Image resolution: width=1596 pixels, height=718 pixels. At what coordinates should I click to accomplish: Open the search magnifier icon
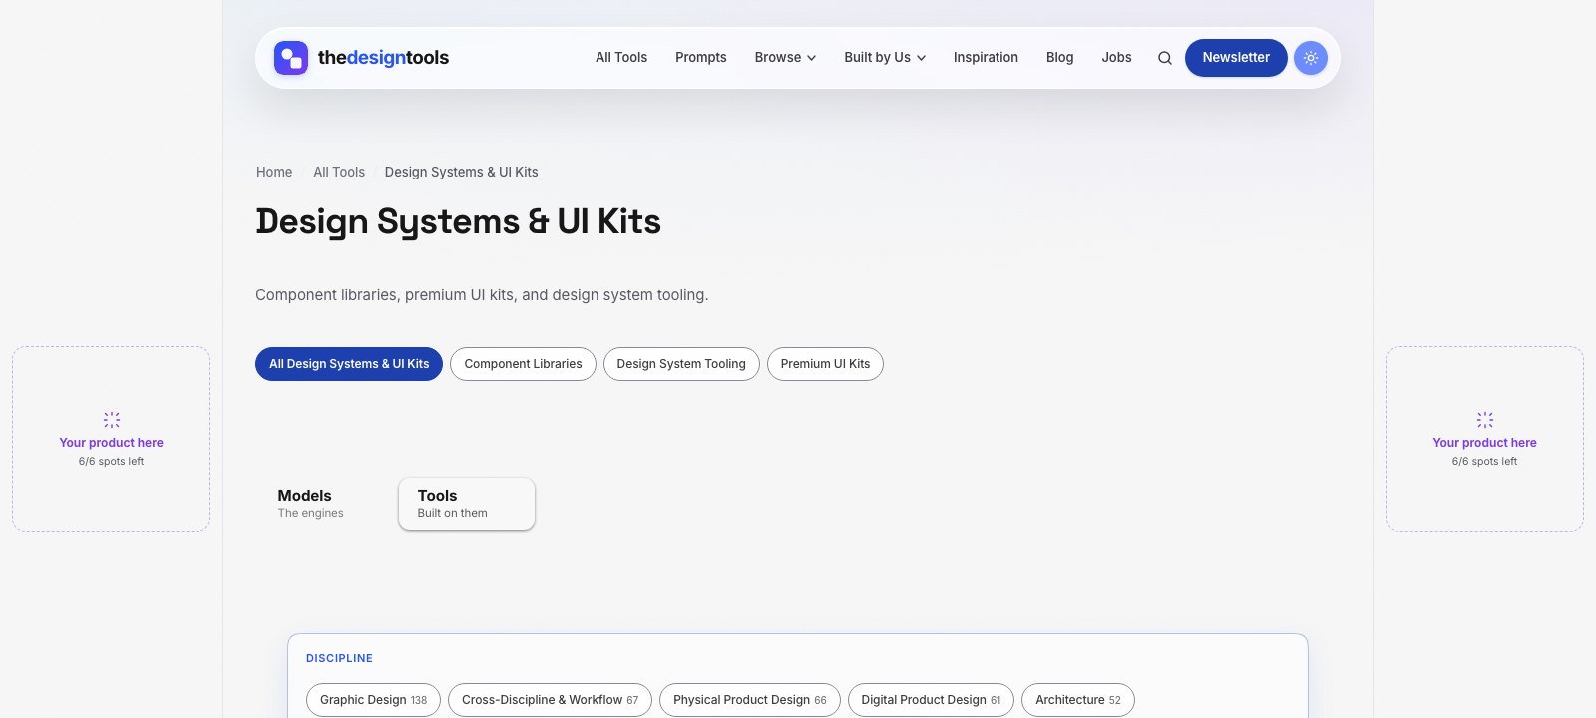point(1164,58)
